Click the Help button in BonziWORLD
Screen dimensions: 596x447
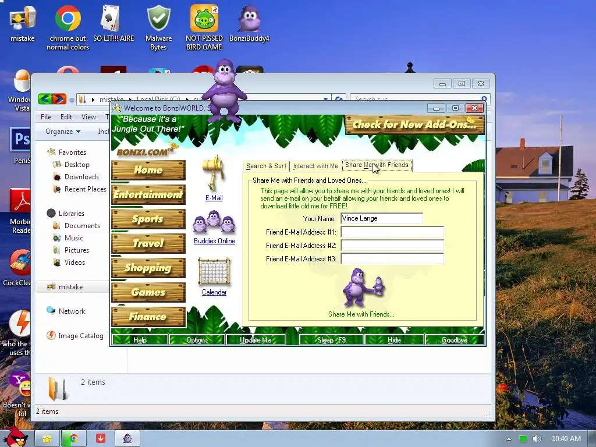pyautogui.click(x=140, y=340)
